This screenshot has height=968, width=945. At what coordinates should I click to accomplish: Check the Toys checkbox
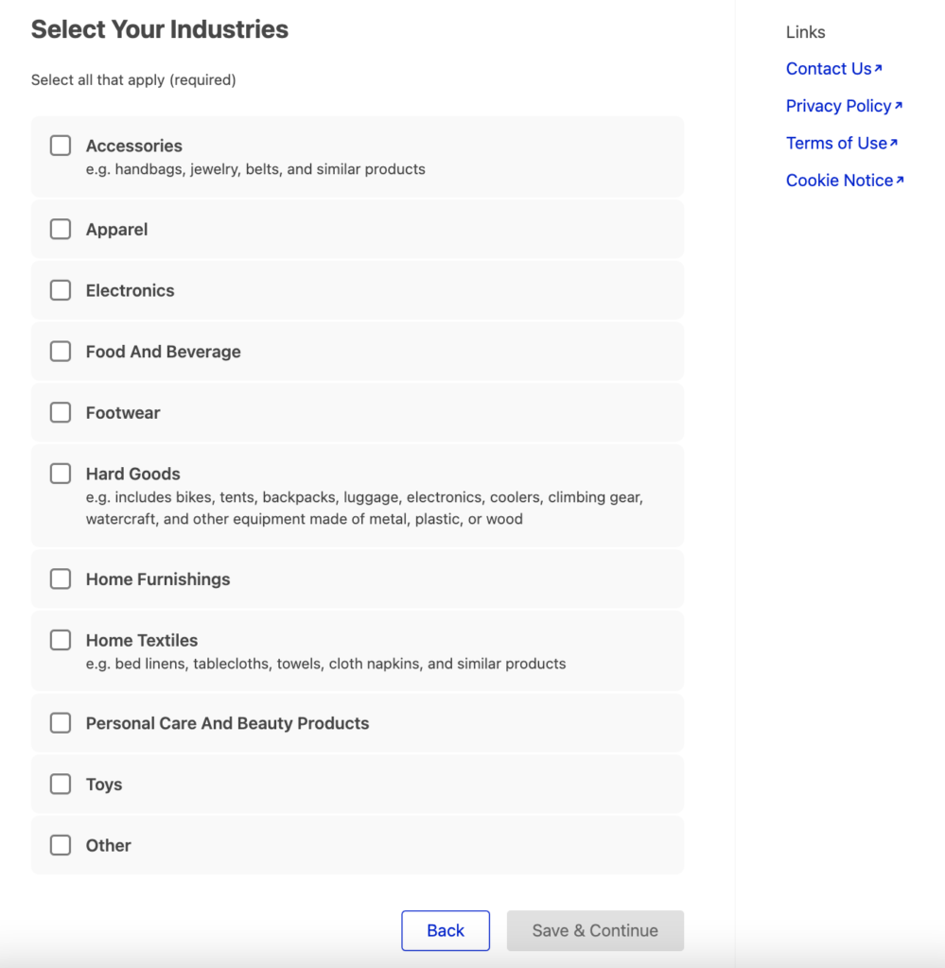pyautogui.click(x=61, y=784)
